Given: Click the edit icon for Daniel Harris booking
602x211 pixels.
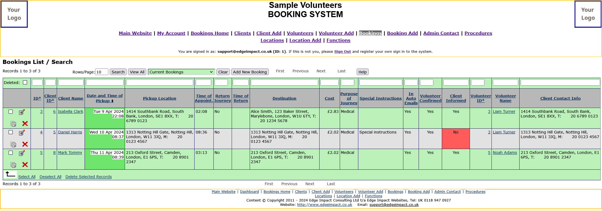Looking at the screenshot, I should point(22,133).
